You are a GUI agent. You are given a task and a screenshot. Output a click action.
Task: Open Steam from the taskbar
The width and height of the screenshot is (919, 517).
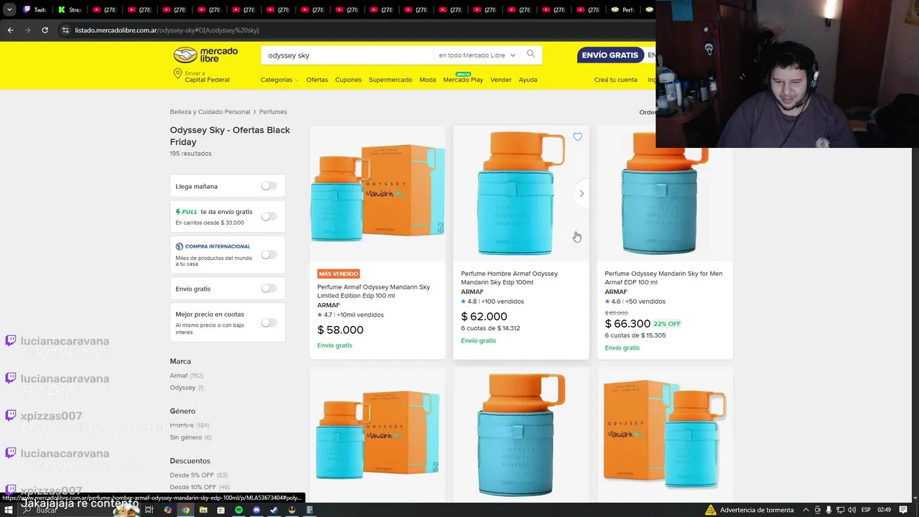pos(274,510)
